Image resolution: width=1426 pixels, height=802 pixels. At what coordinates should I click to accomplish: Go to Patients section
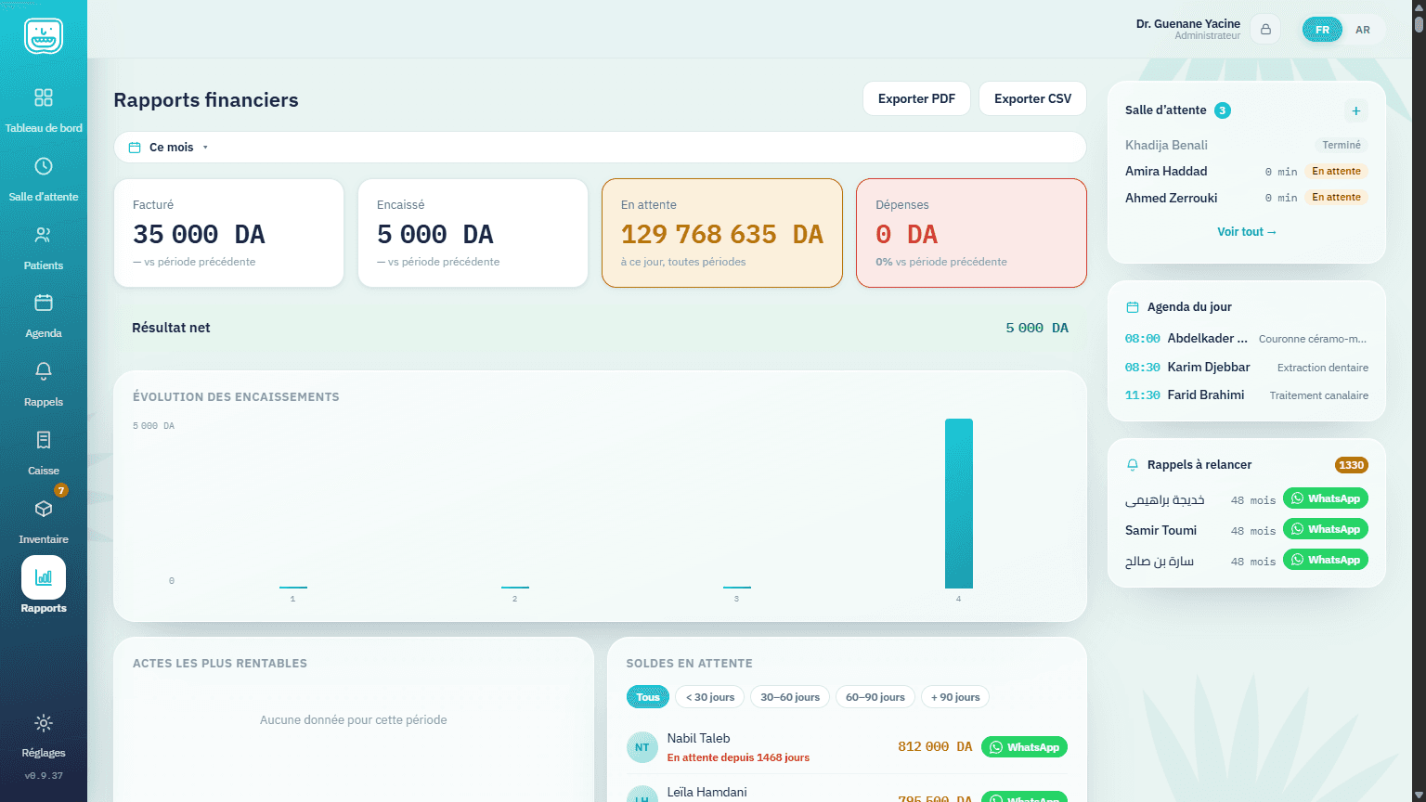pyautogui.click(x=44, y=247)
